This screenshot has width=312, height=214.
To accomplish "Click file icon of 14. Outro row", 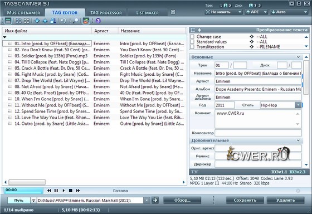I will (10, 124).
